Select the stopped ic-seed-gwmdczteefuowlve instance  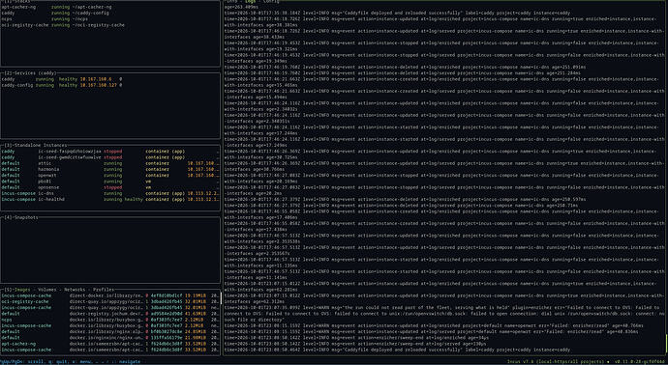(x=110, y=157)
